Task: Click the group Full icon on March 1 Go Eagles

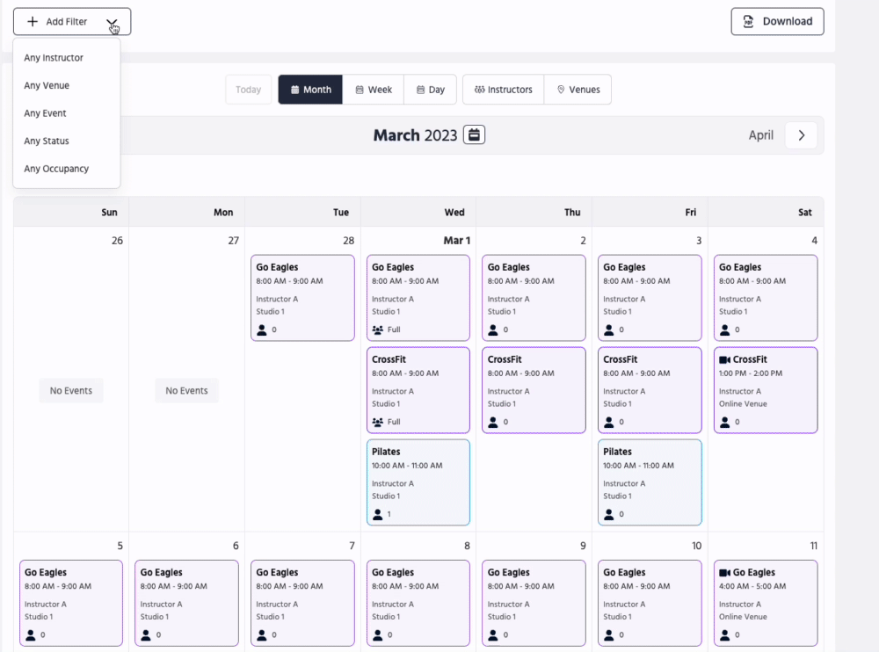Action: click(x=378, y=330)
